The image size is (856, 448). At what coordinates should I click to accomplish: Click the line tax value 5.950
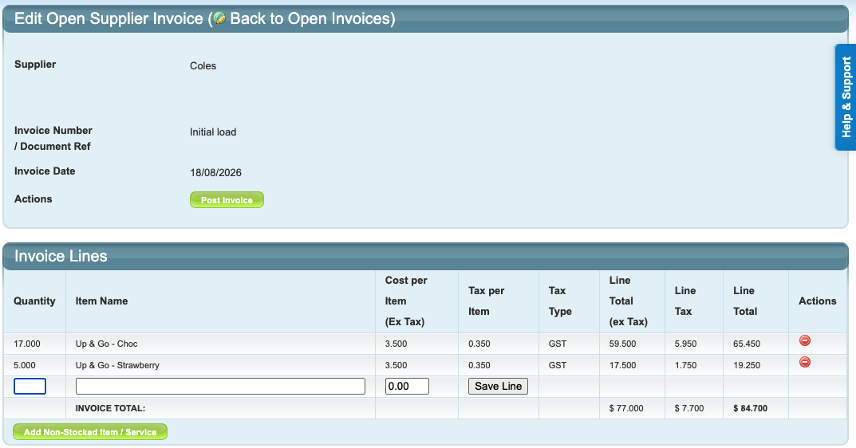click(x=685, y=344)
